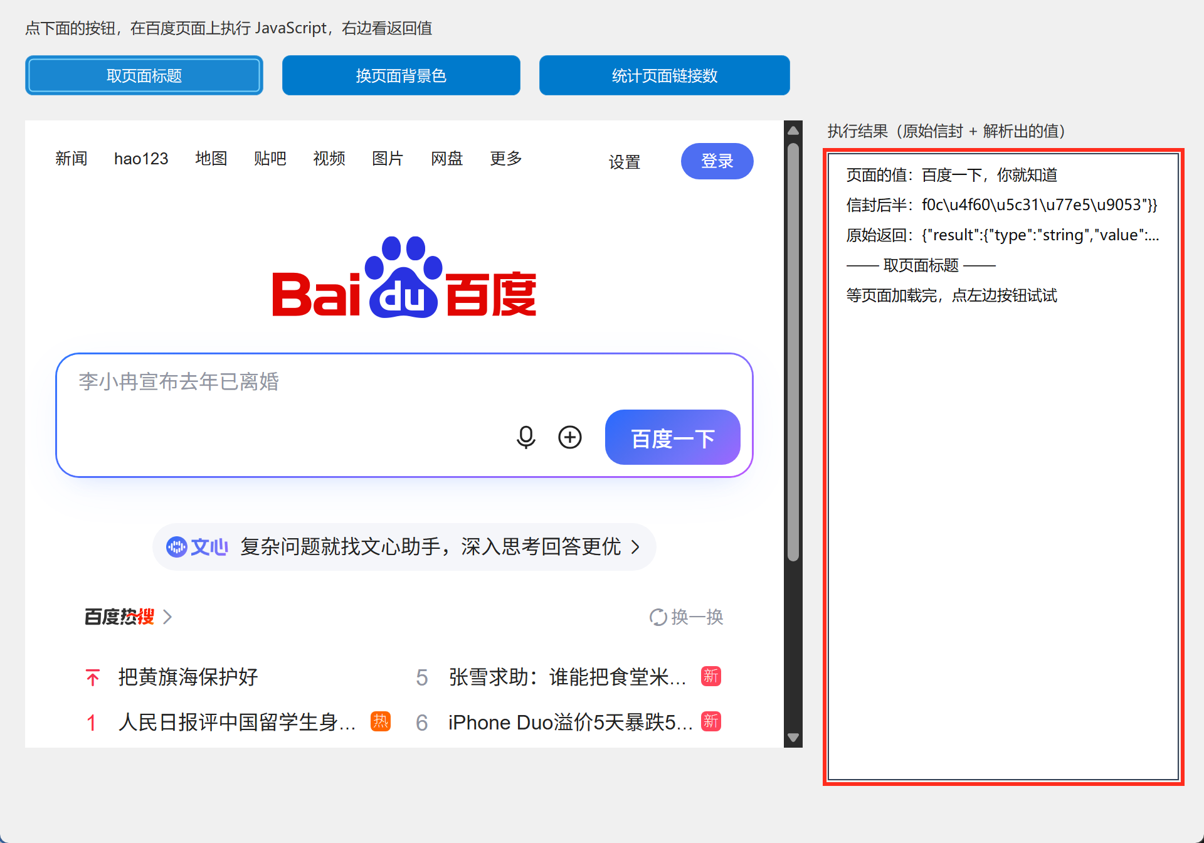Click the refresh icon beside 换一换
Screen dimensions: 1204x843
[658, 617]
